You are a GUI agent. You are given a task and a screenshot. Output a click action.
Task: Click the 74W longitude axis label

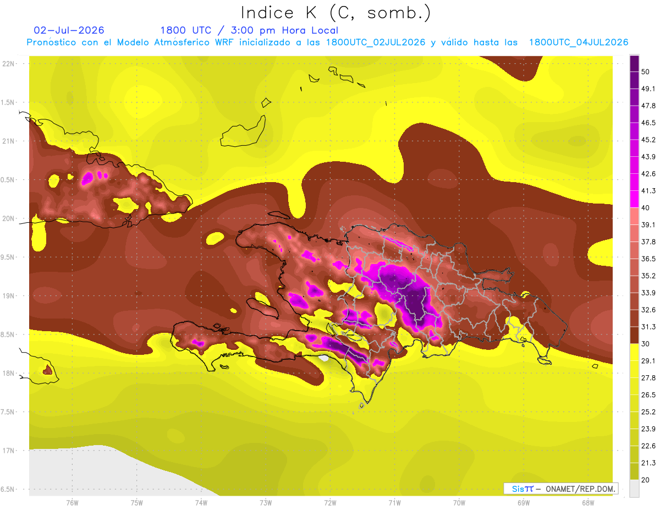tap(201, 502)
